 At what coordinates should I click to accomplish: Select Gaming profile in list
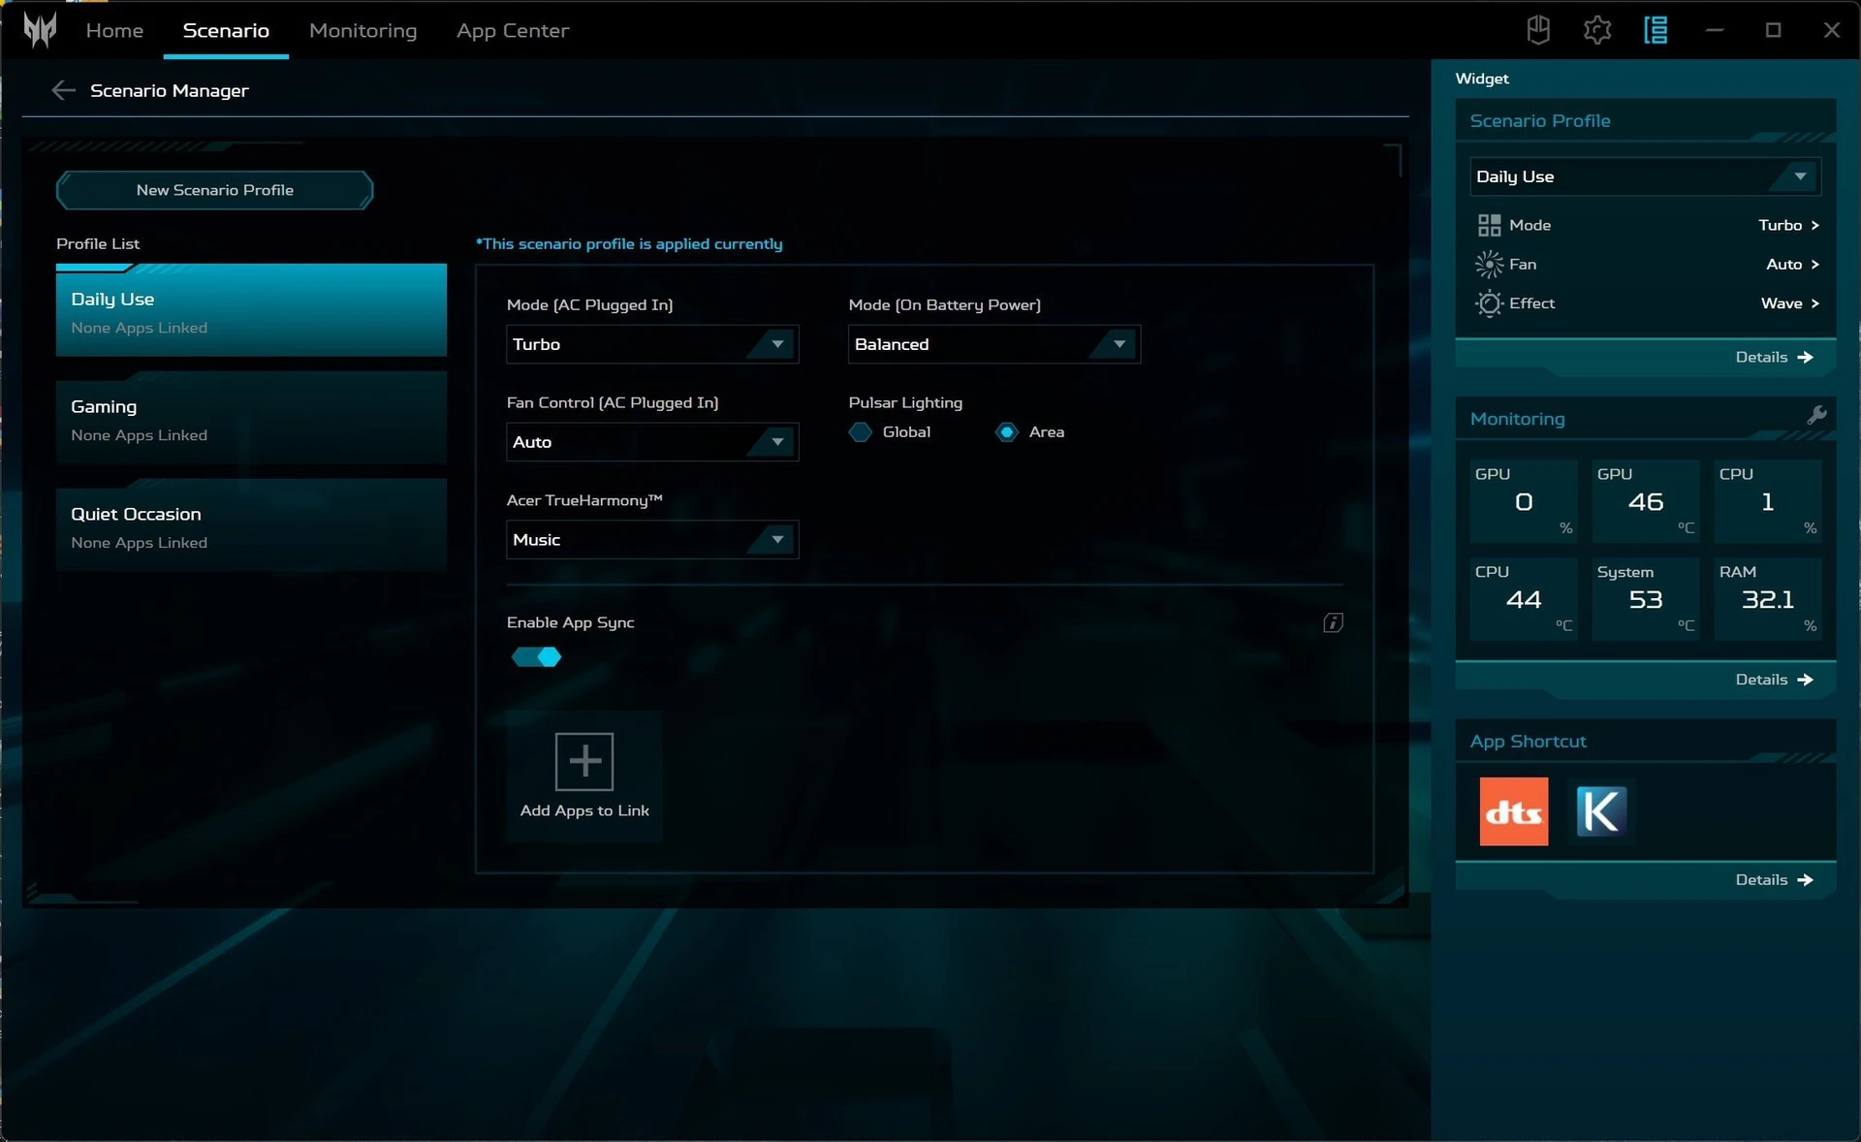[251, 419]
